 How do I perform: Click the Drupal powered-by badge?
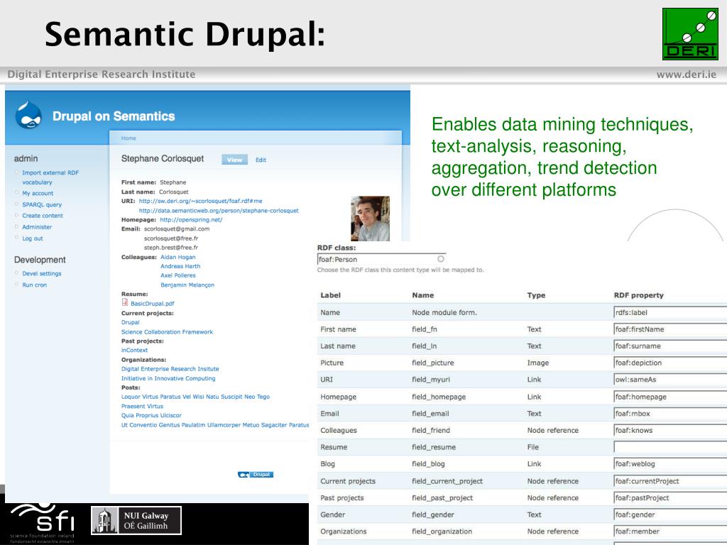coord(256,475)
